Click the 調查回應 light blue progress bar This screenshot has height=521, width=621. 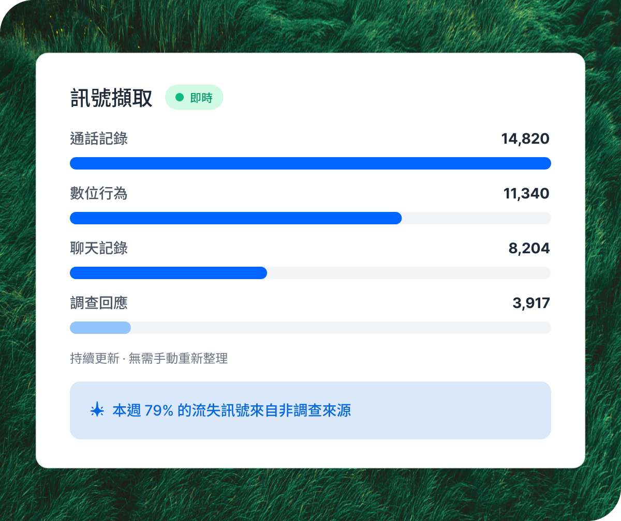pos(100,328)
